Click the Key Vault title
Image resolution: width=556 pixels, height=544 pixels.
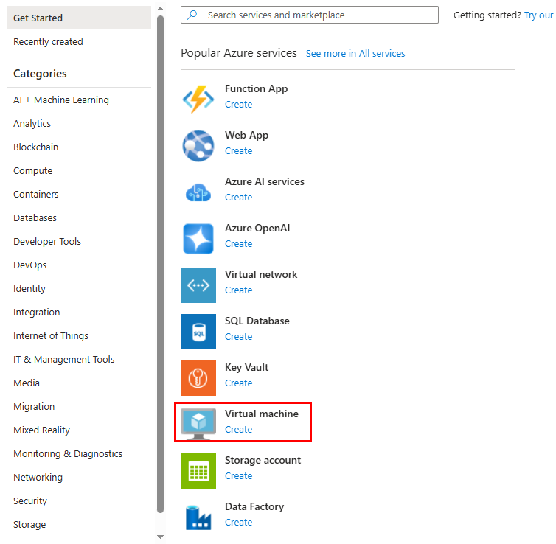pos(247,367)
